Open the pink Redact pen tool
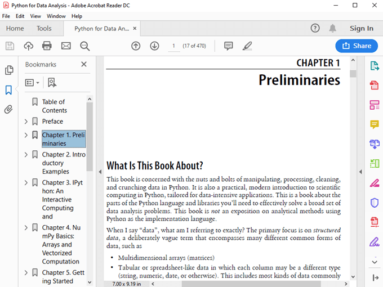This screenshot has height=287, width=383. (x=375, y=183)
